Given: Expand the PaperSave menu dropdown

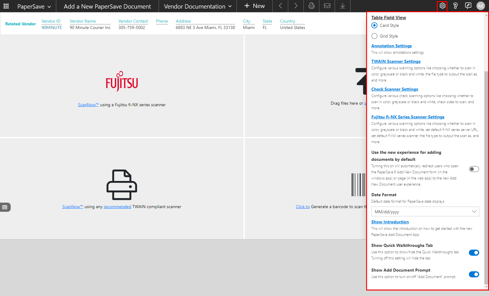Looking at the screenshot, I should [x=34, y=6].
